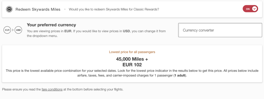Viewport: 264px width, 99px height.
Task: Open the Currency converter dropdown
Action: coord(220,30)
